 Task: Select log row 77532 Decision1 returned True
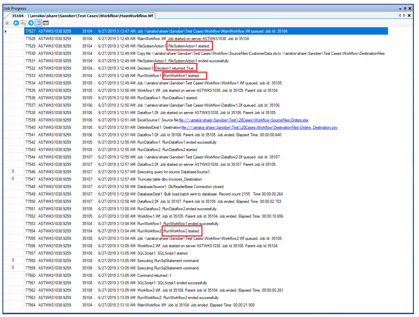[189, 69]
